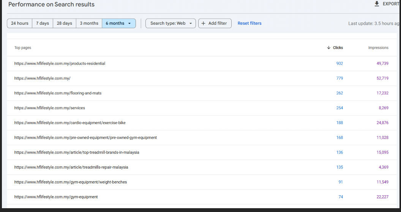Select the 7 days date range
Screen dimensions: 401x212
(x=43, y=23)
